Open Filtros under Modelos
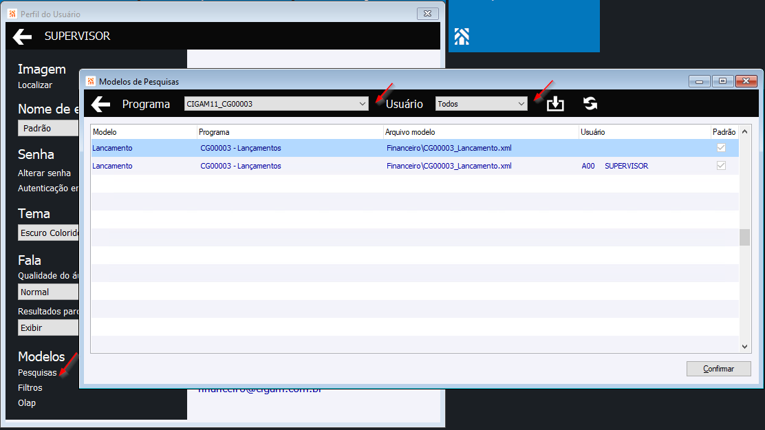765x430 pixels. (30, 388)
